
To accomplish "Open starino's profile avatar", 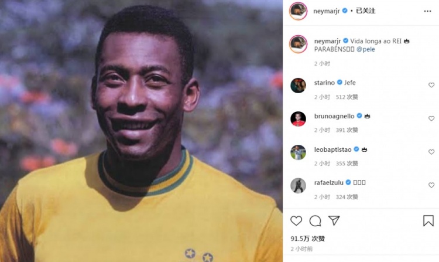I will tap(298, 85).
